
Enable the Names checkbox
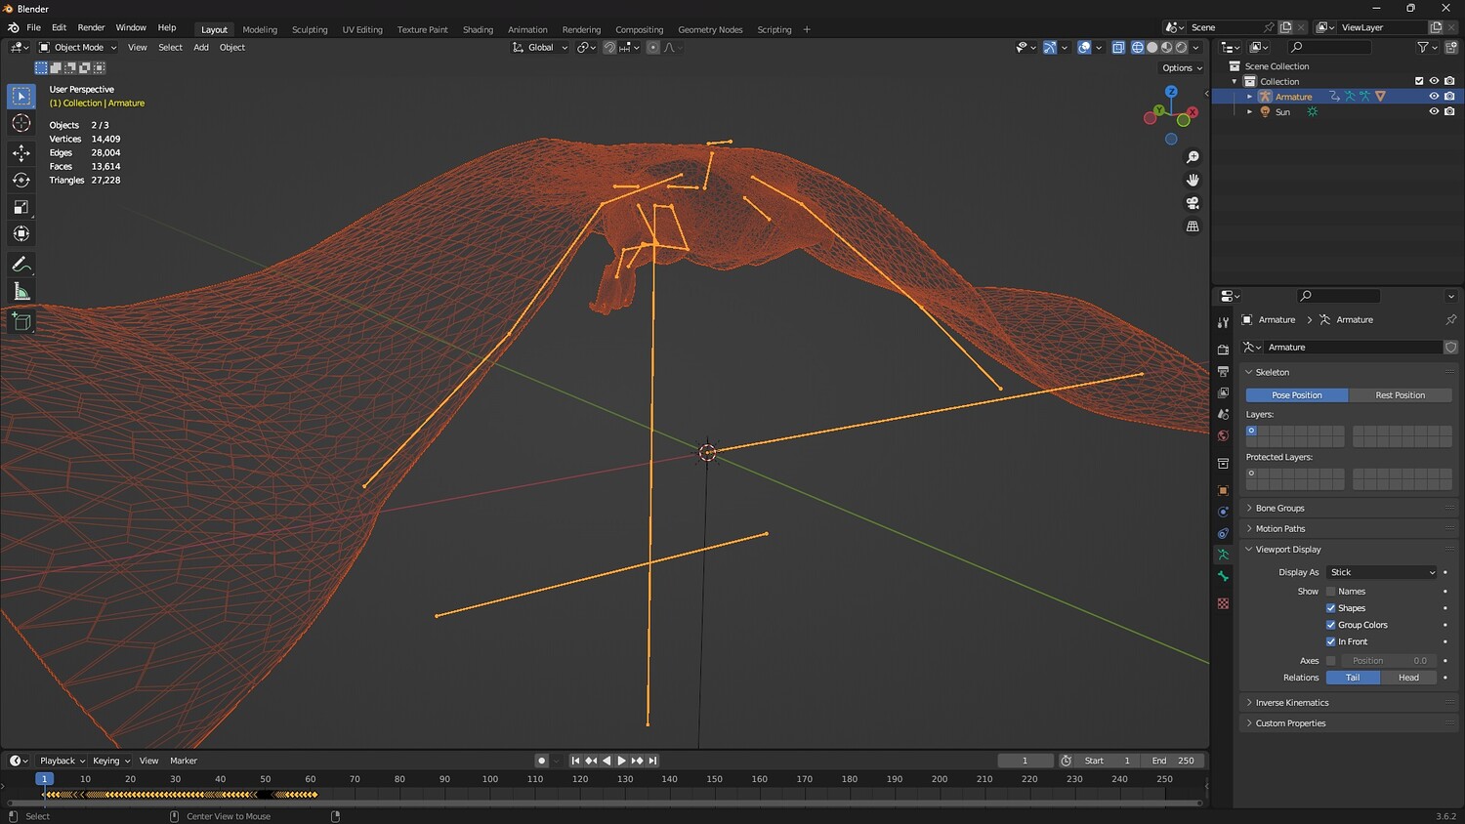tap(1330, 592)
